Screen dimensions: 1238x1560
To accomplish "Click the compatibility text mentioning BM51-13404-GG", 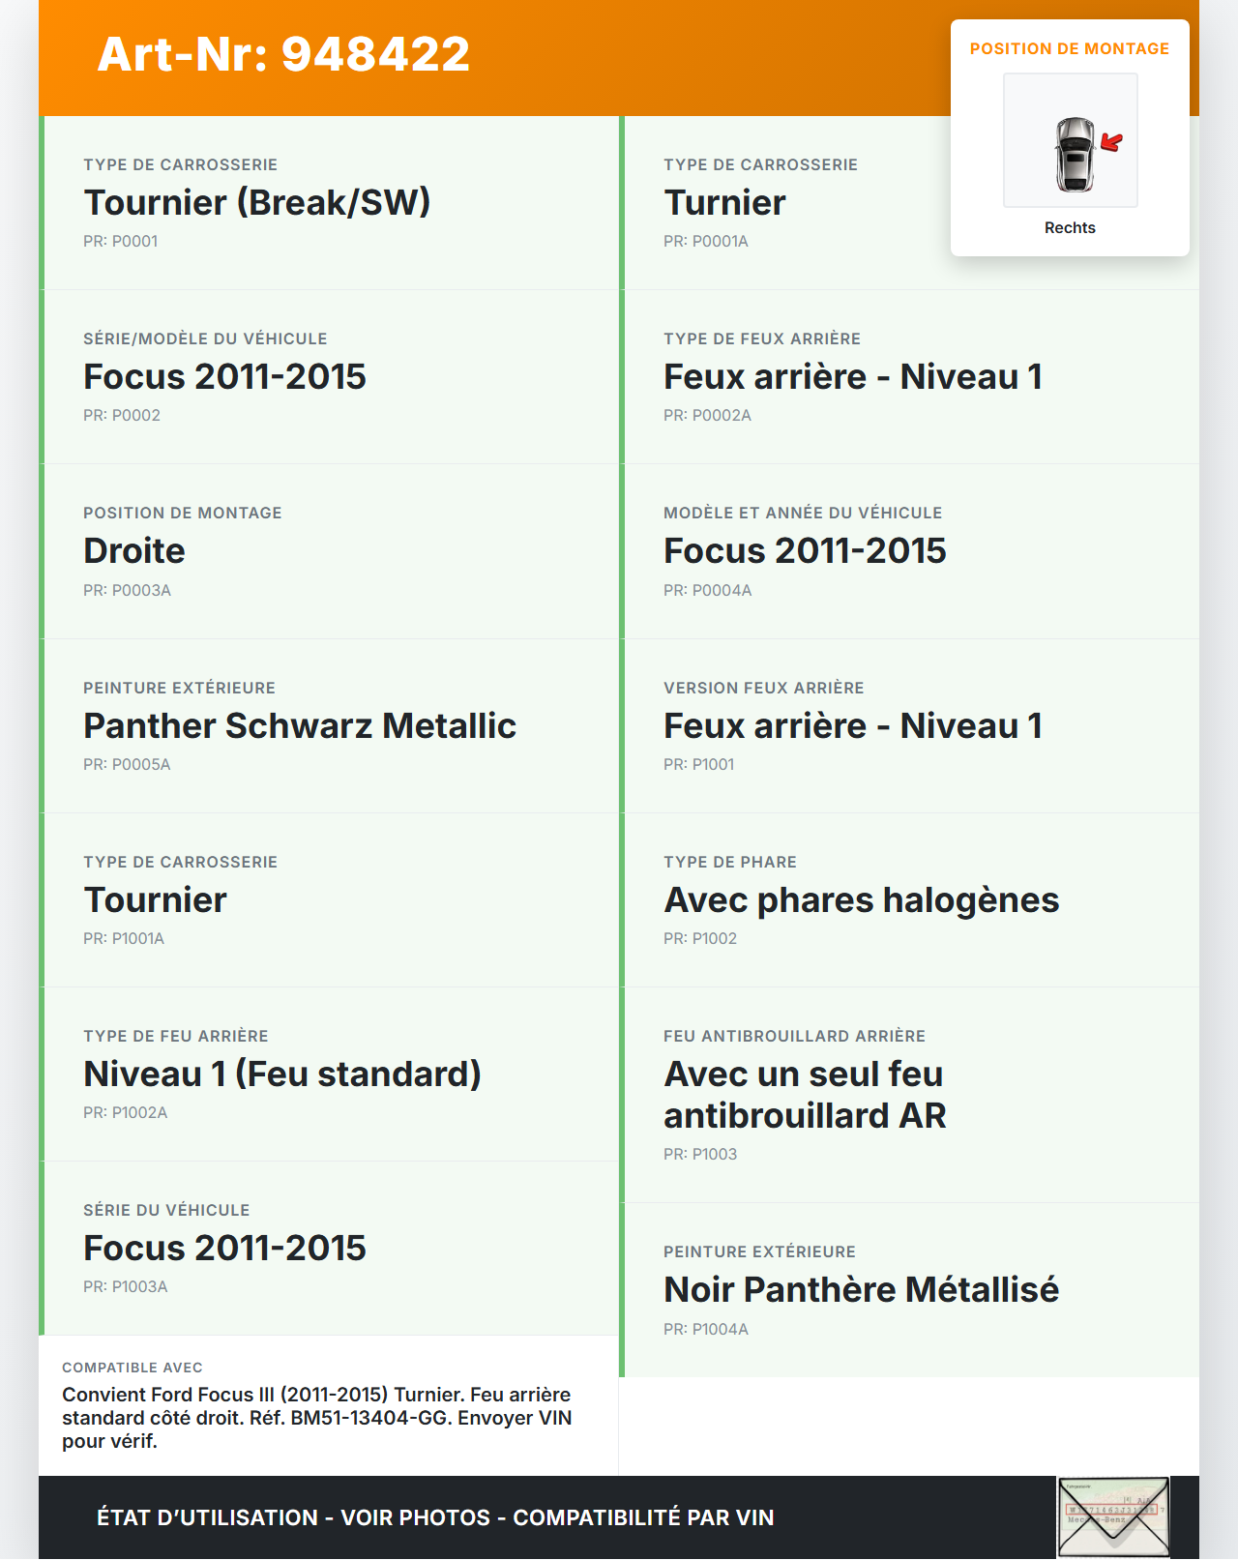I will pos(317,1418).
